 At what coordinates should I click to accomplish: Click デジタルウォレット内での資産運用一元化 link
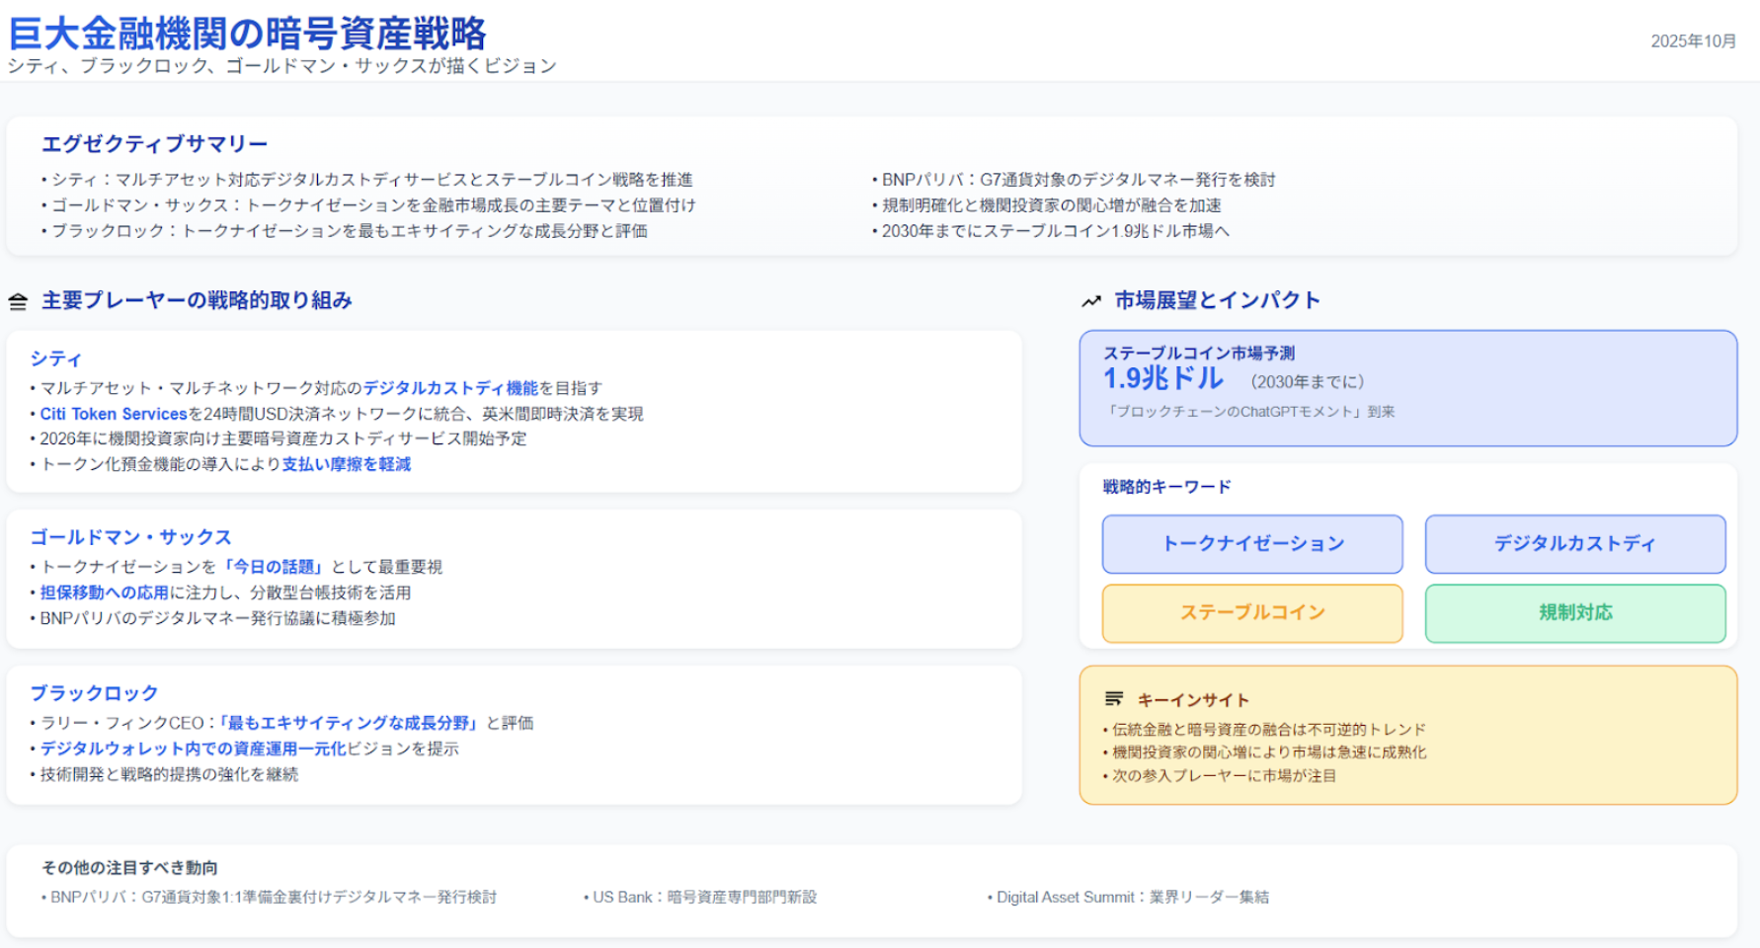[194, 749]
